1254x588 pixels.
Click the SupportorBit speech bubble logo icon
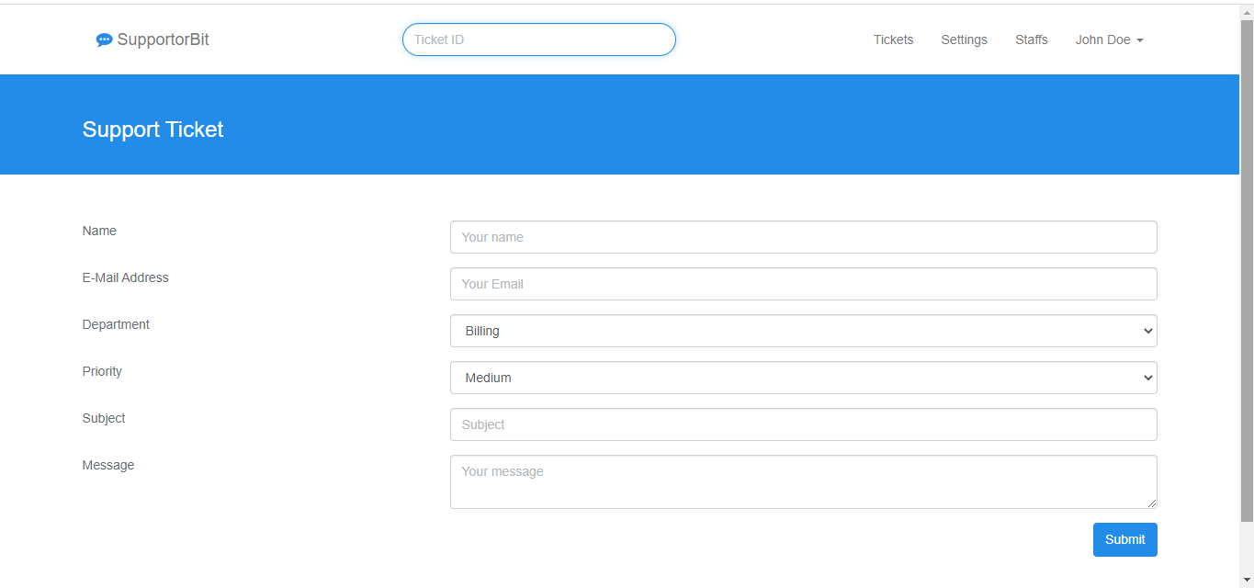click(104, 39)
